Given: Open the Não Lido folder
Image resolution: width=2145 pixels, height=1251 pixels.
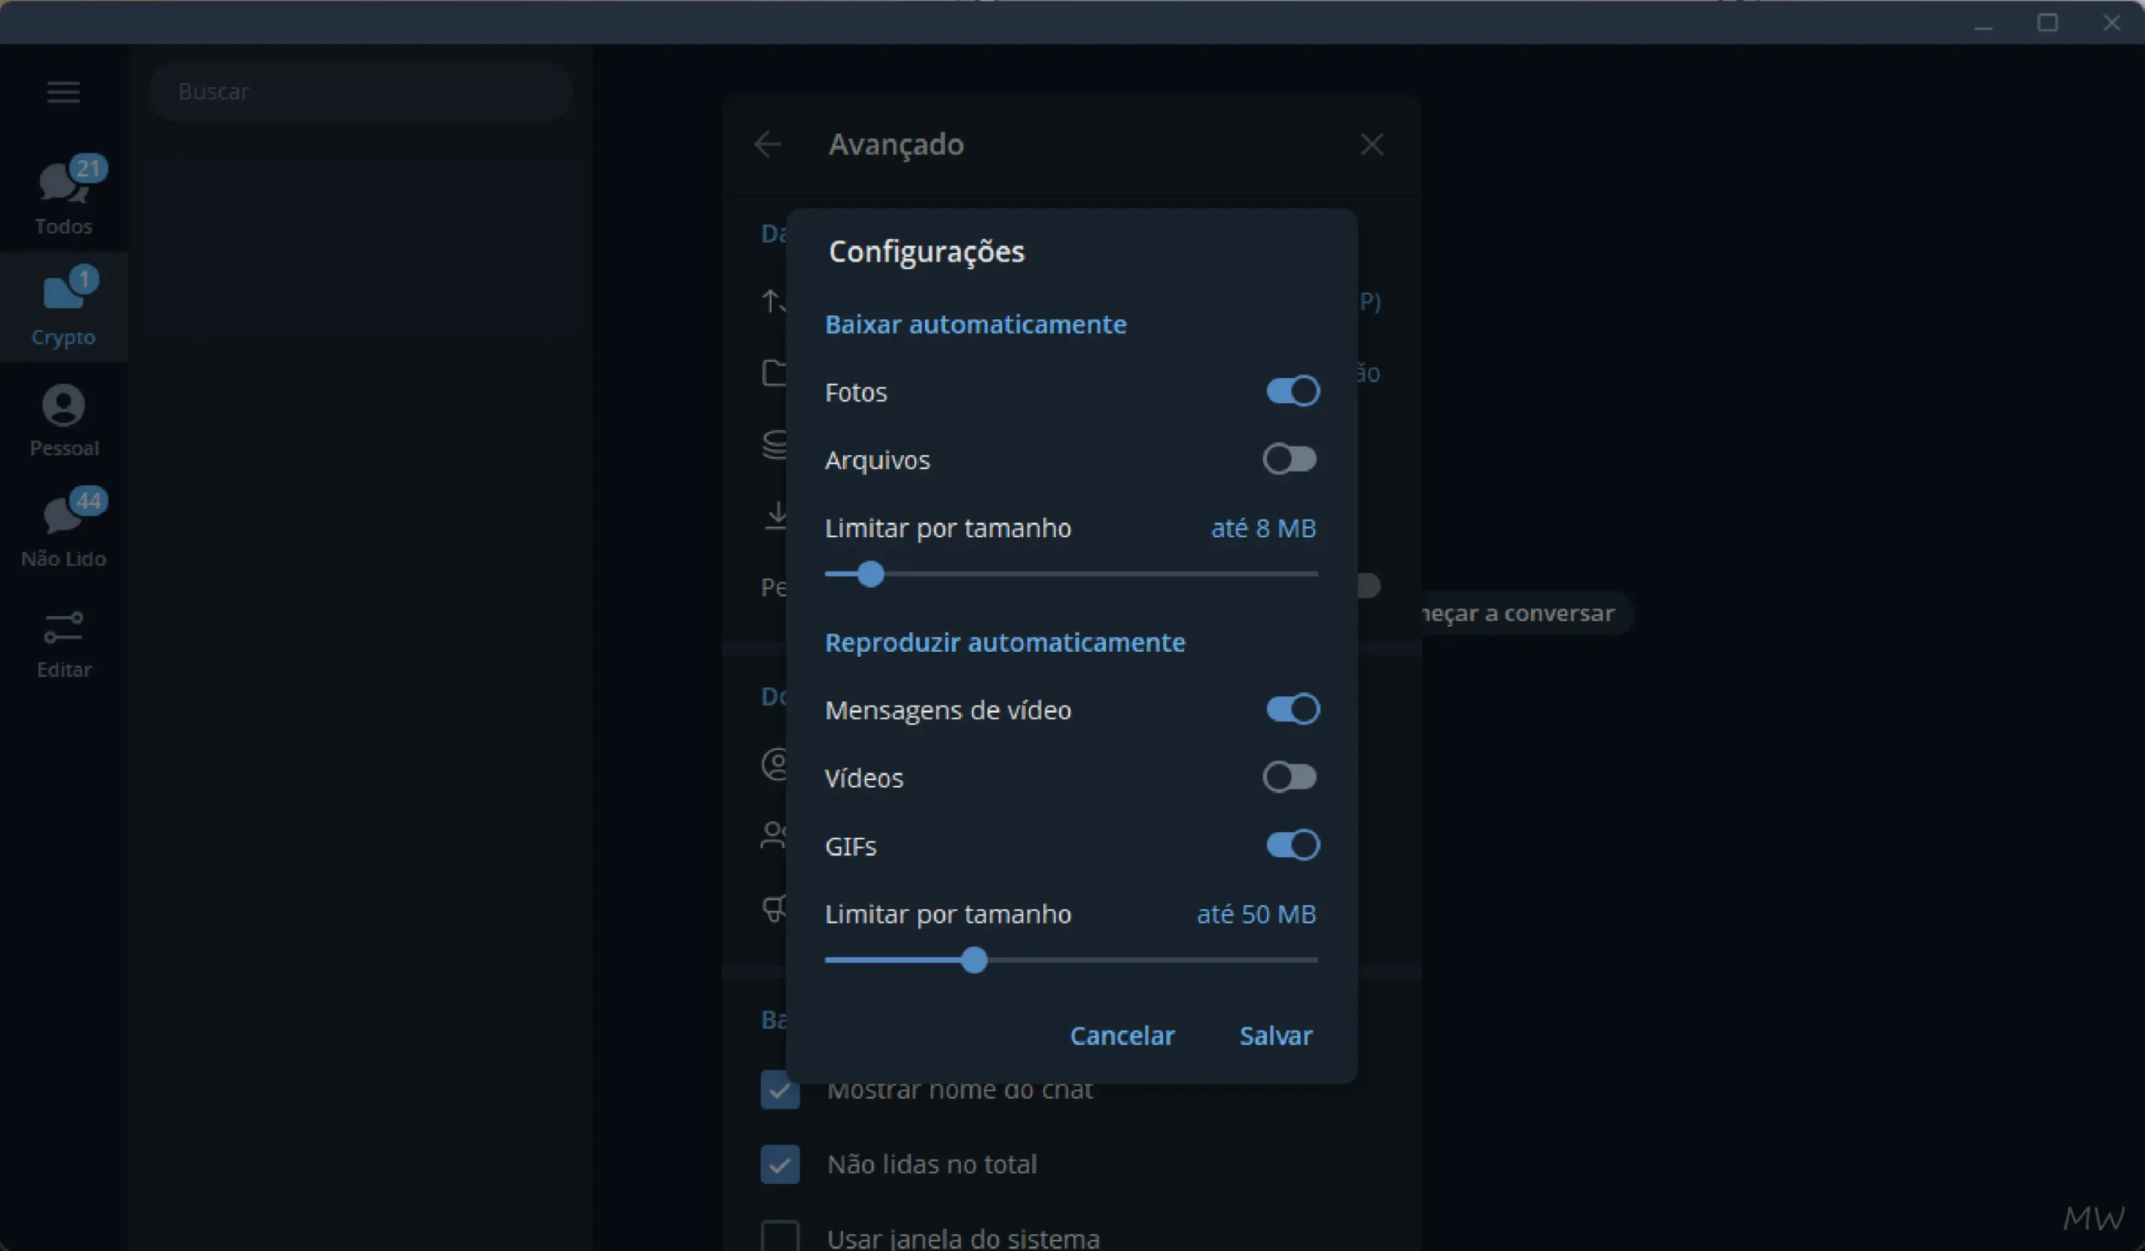Looking at the screenshot, I should 64,529.
